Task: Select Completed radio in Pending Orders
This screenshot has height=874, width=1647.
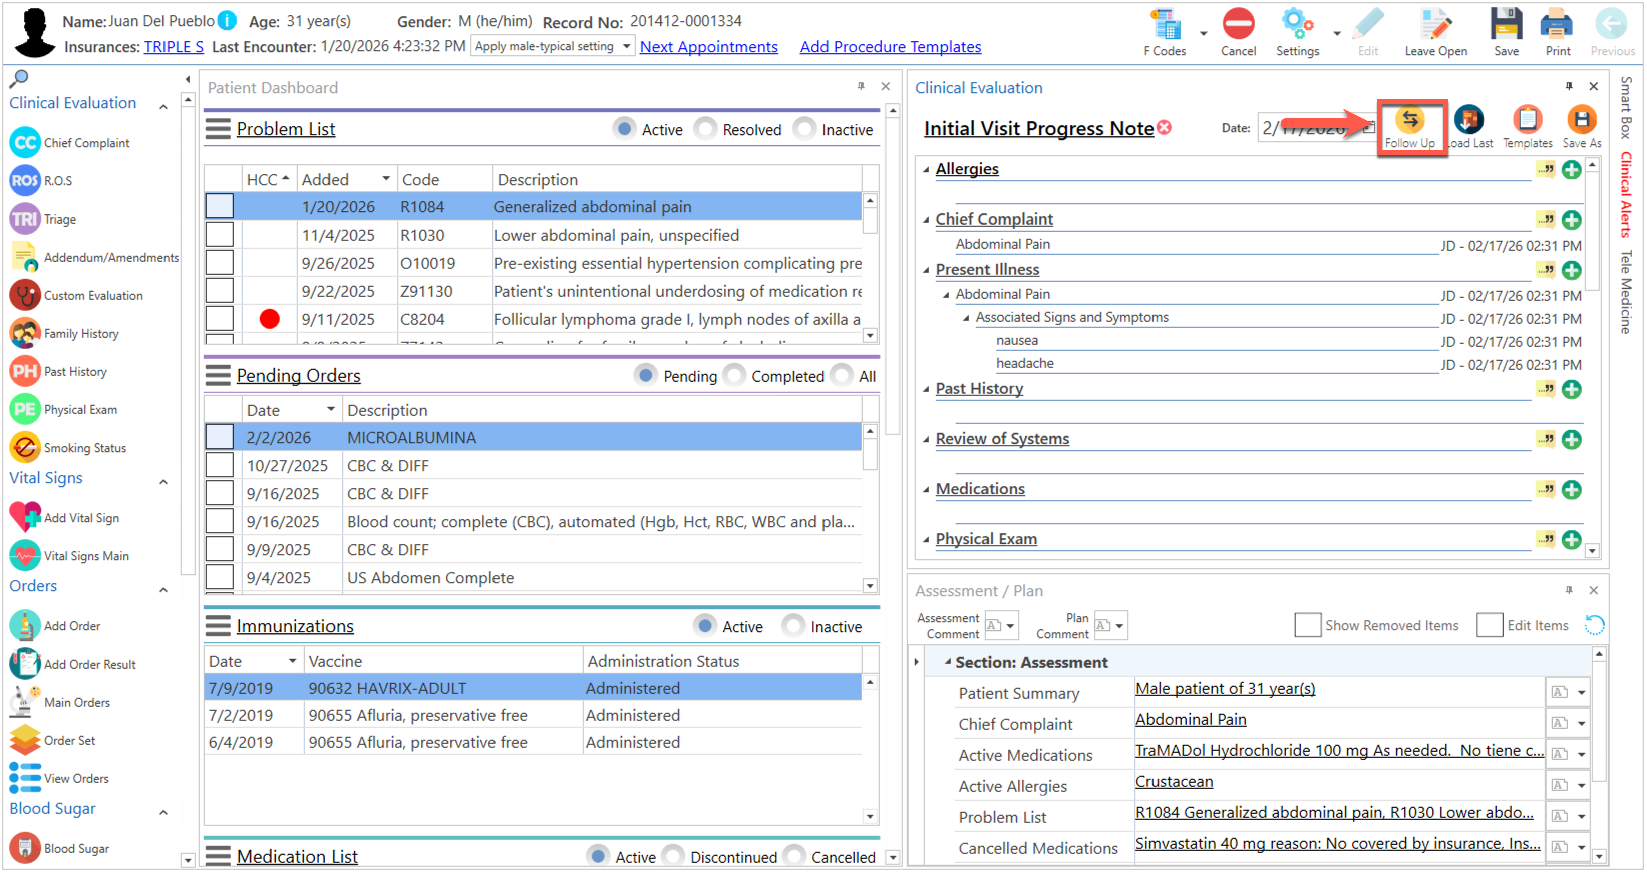Action: click(733, 376)
